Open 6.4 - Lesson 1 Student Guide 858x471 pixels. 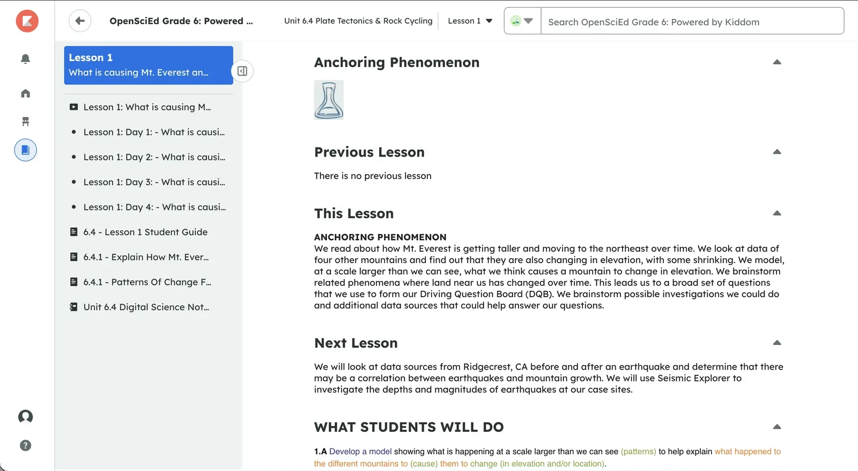(x=148, y=232)
